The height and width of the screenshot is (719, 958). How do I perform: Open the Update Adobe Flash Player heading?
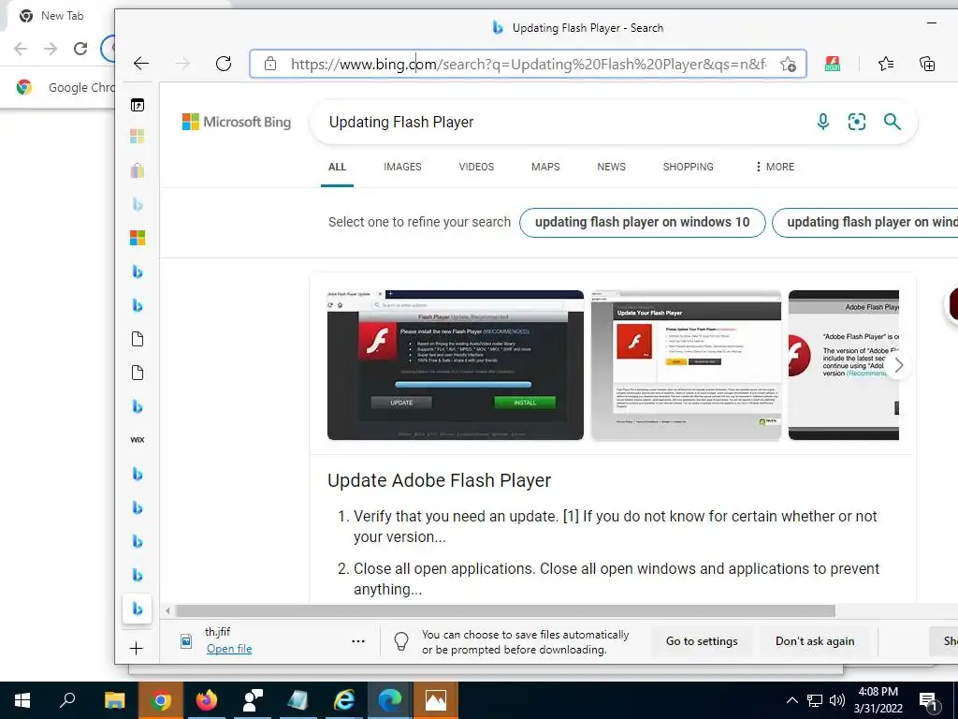tap(439, 480)
